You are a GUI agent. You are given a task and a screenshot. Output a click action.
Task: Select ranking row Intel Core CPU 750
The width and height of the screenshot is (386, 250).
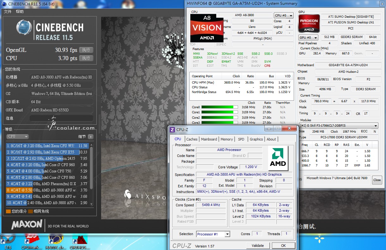pos(47,171)
